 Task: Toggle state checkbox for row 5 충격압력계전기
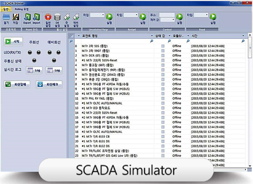[163, 70]
